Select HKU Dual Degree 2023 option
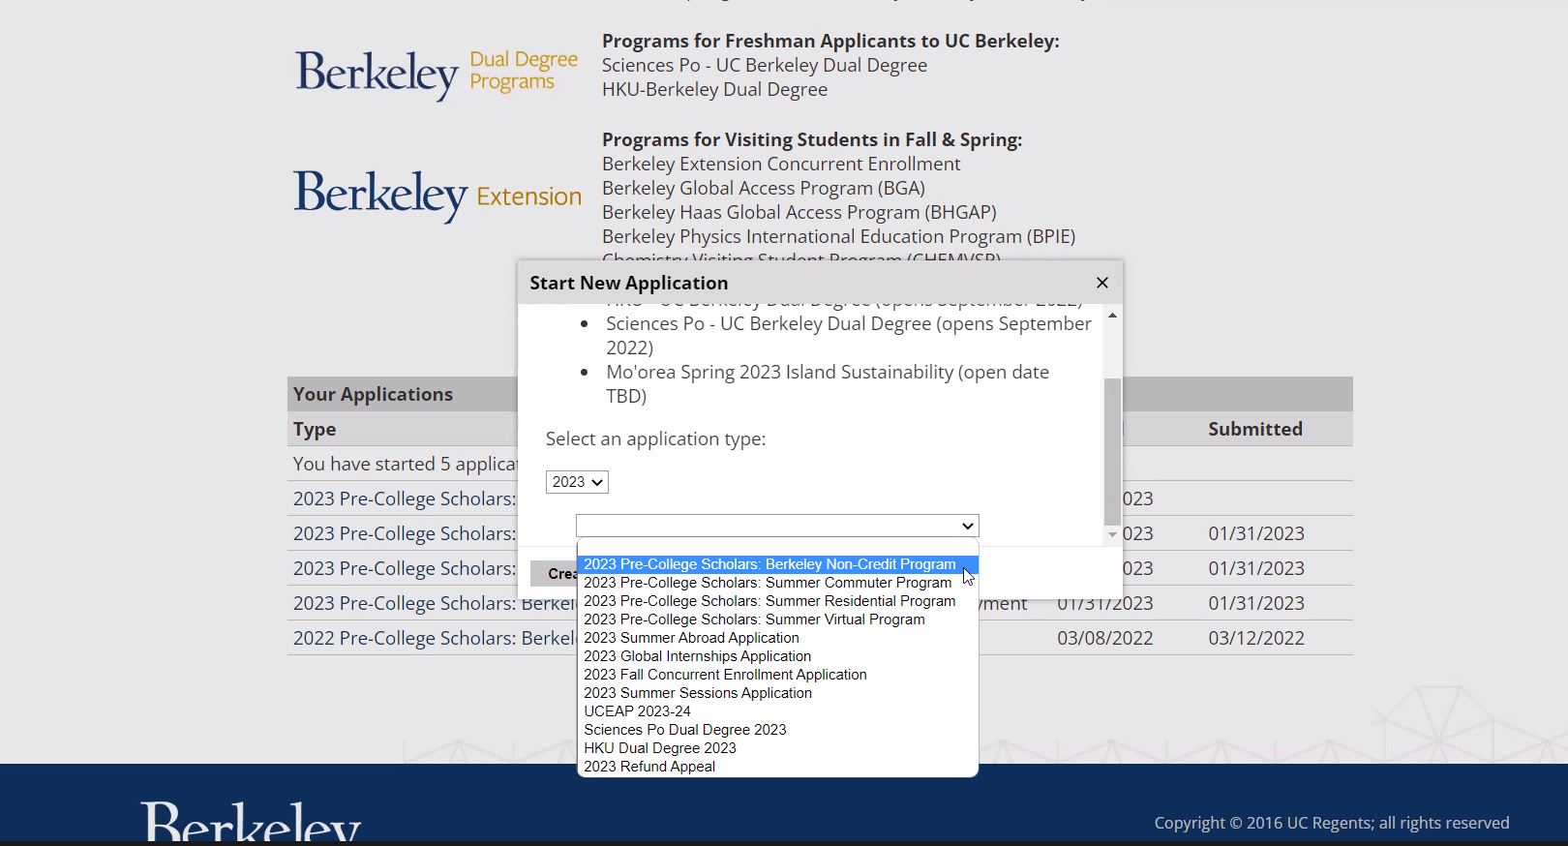 pyautogui.click(x=777, y=748)
